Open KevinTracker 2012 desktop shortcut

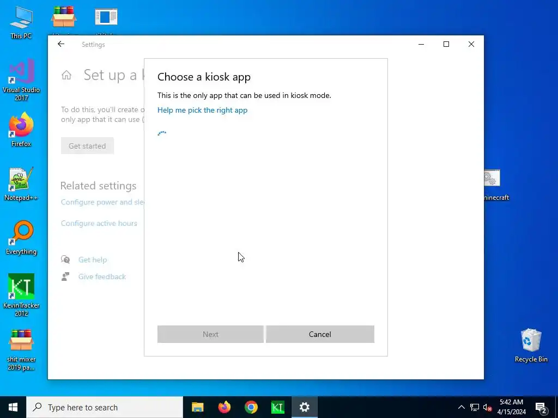tap(21, 295)
